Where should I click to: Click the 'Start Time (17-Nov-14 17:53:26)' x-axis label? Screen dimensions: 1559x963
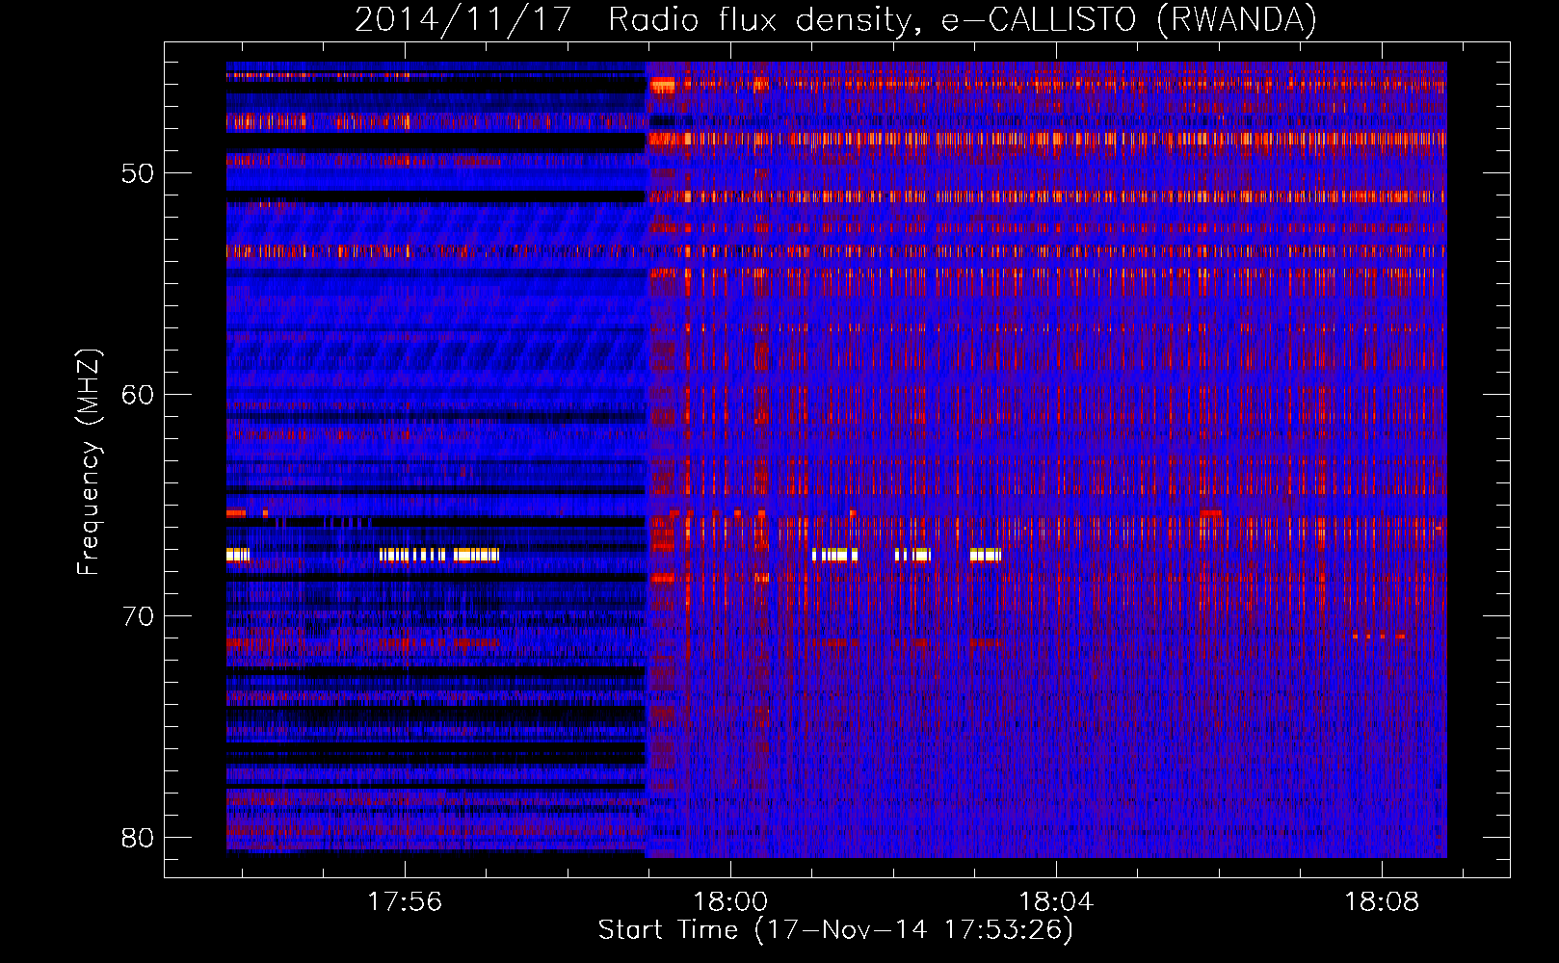pos(835,930)
